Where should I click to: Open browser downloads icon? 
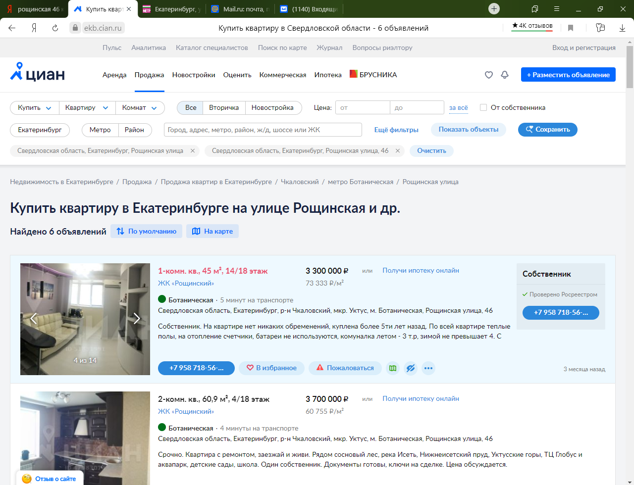point(622,28)
